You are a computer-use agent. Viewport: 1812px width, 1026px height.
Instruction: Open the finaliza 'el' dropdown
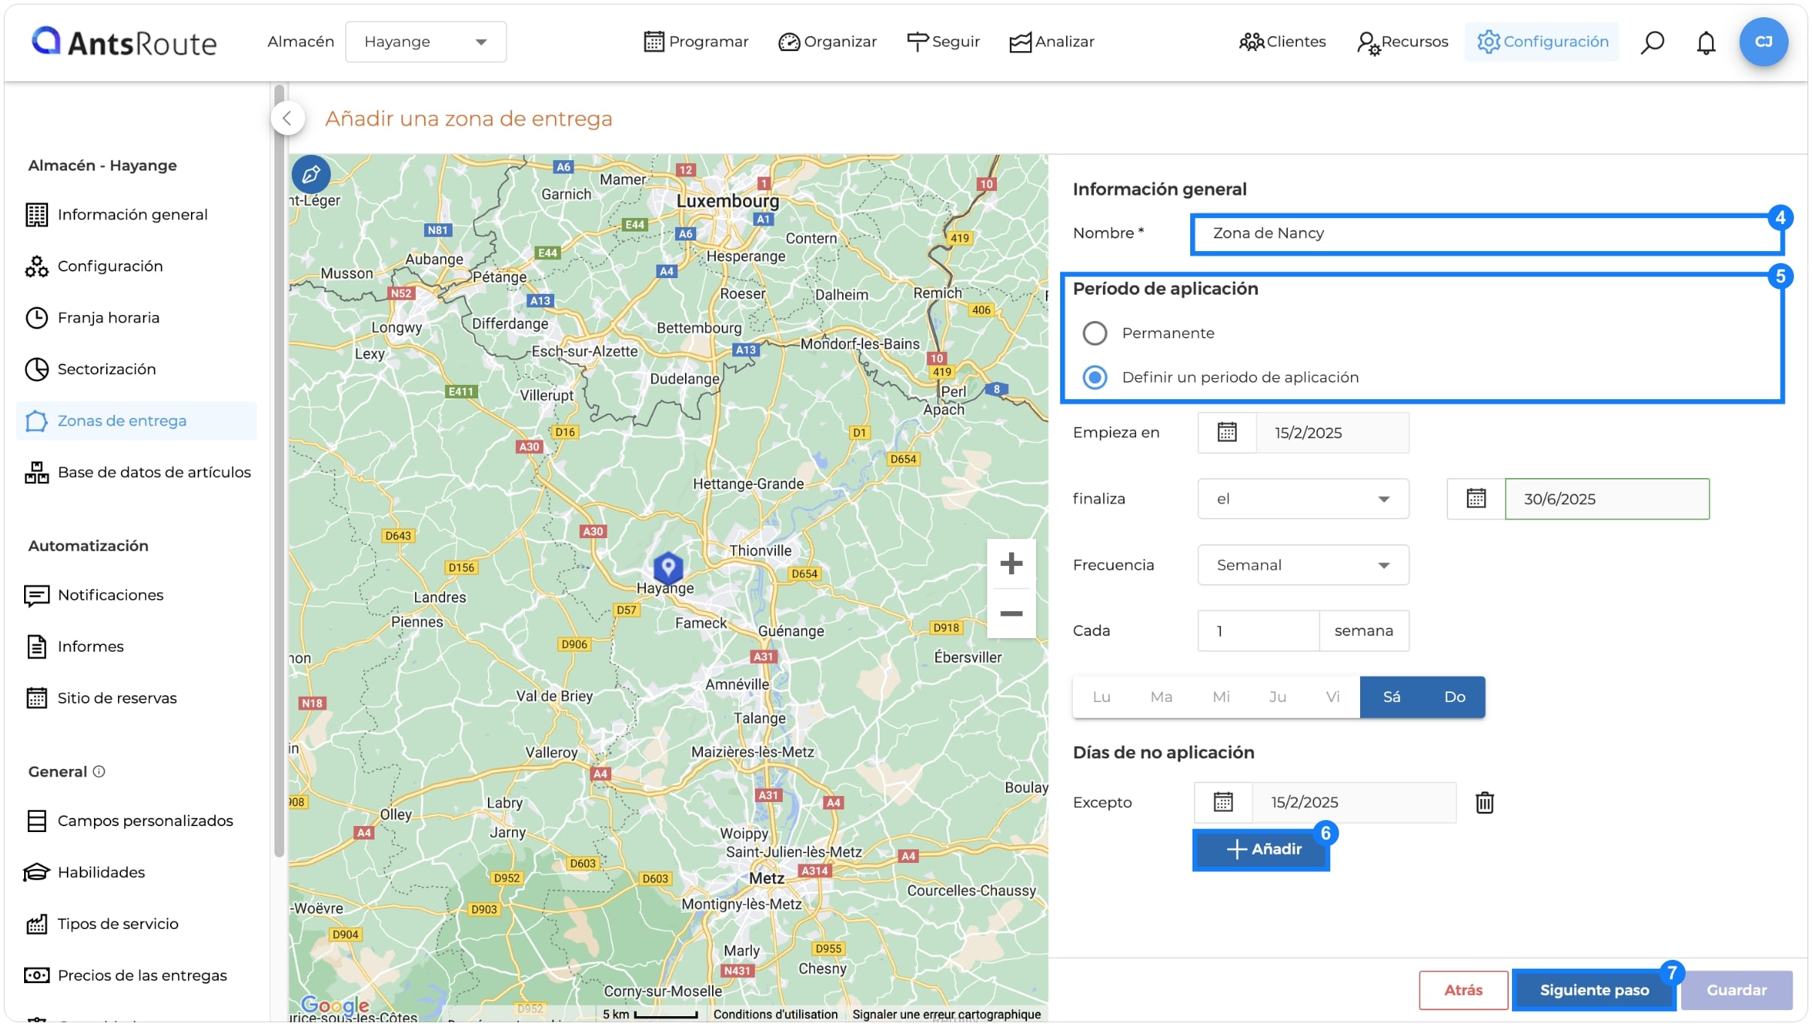click(1303, 498)
